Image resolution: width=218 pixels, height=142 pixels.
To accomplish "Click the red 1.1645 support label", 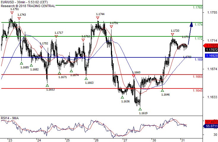I will pyautogui.click(x=198, y=91).
